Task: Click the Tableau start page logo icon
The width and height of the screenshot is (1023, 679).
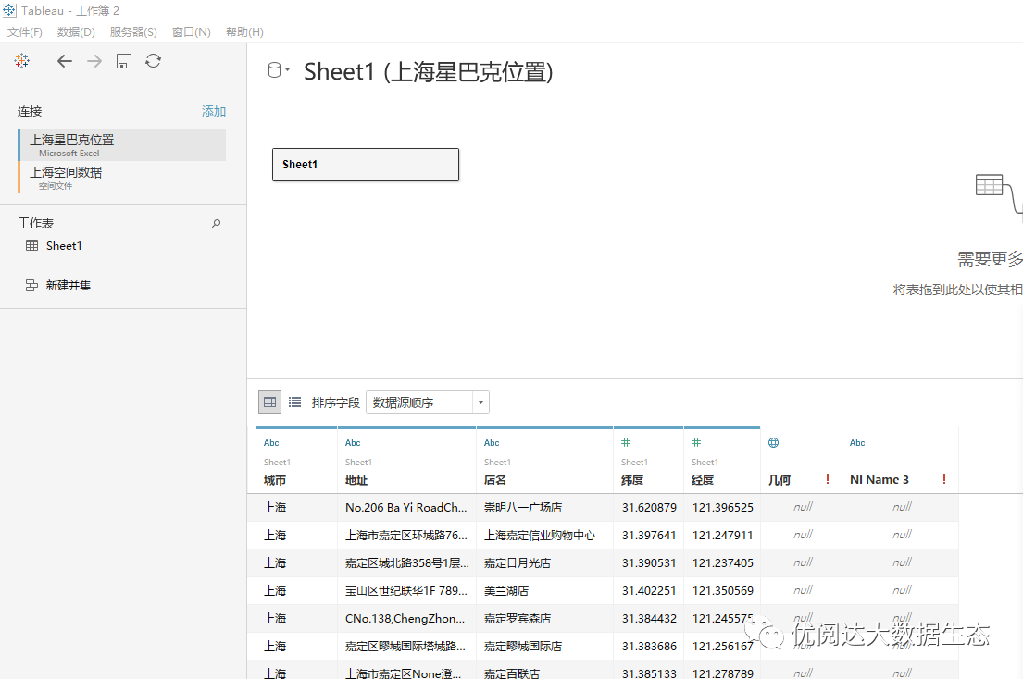Action: tap(21, 61)
